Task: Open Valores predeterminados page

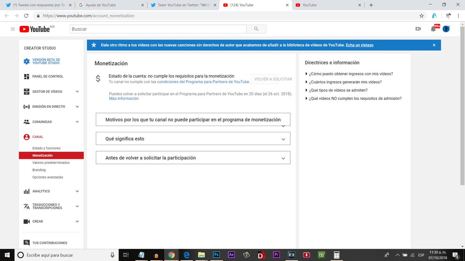Action: point(51,163)
